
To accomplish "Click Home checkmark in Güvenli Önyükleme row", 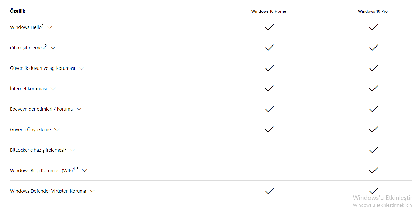I will click(269, 129).
